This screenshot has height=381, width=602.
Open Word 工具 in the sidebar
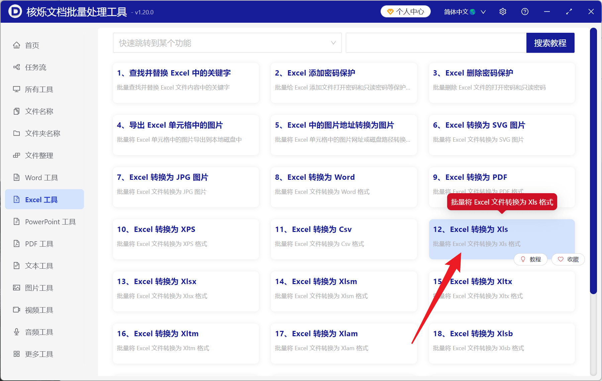point(44,177)
